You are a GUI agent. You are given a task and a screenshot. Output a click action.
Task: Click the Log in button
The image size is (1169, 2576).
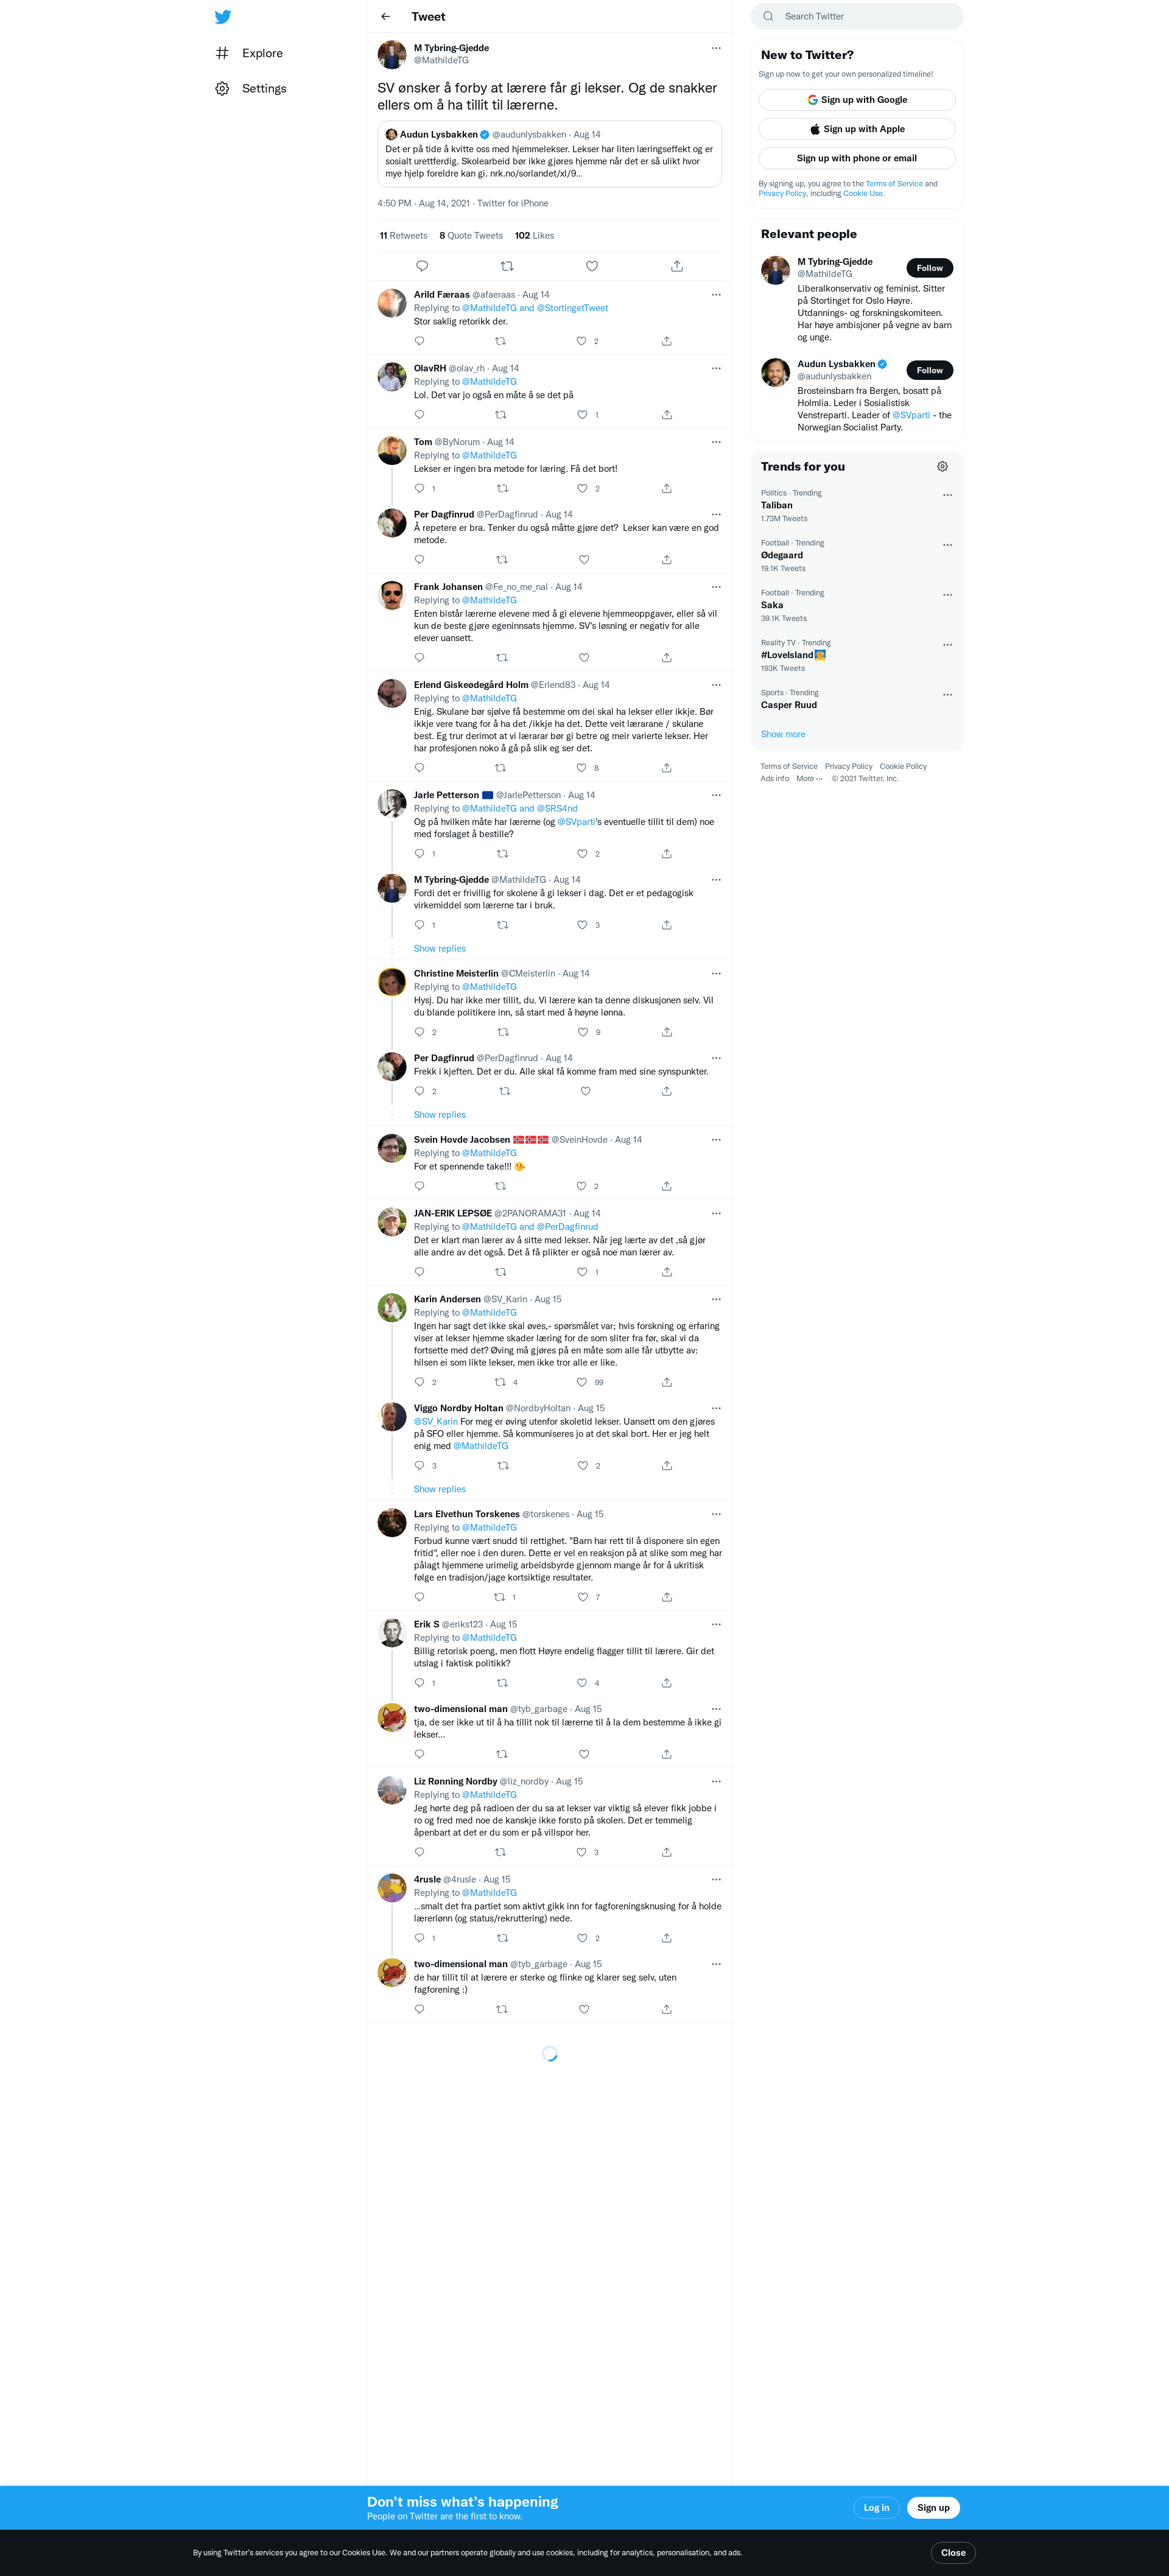pyautogui.click(x=876, y=2507)
